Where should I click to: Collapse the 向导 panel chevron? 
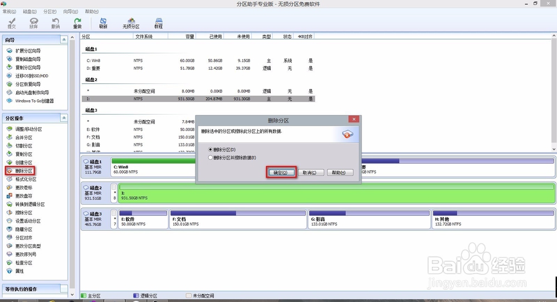point(64,39)
